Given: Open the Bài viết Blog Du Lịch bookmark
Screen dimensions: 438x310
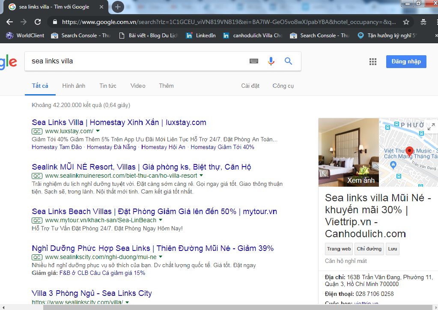Looking at the screenshot, I should [148, 36].
